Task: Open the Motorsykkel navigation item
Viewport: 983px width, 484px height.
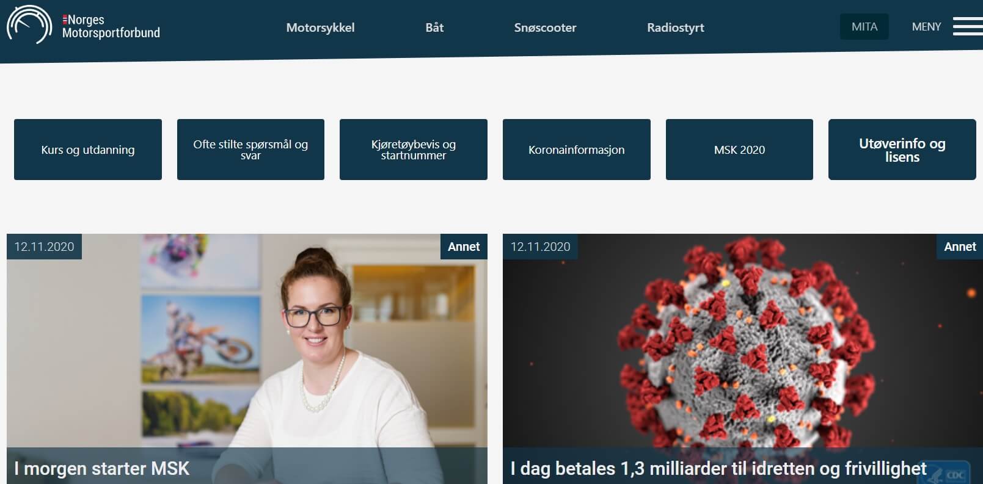Action: click(320, 27)
